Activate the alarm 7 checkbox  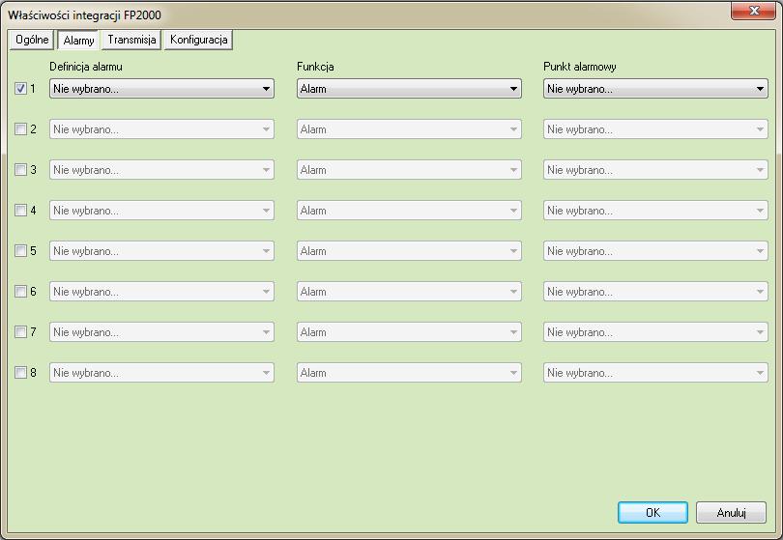click(x=20, y=332)
